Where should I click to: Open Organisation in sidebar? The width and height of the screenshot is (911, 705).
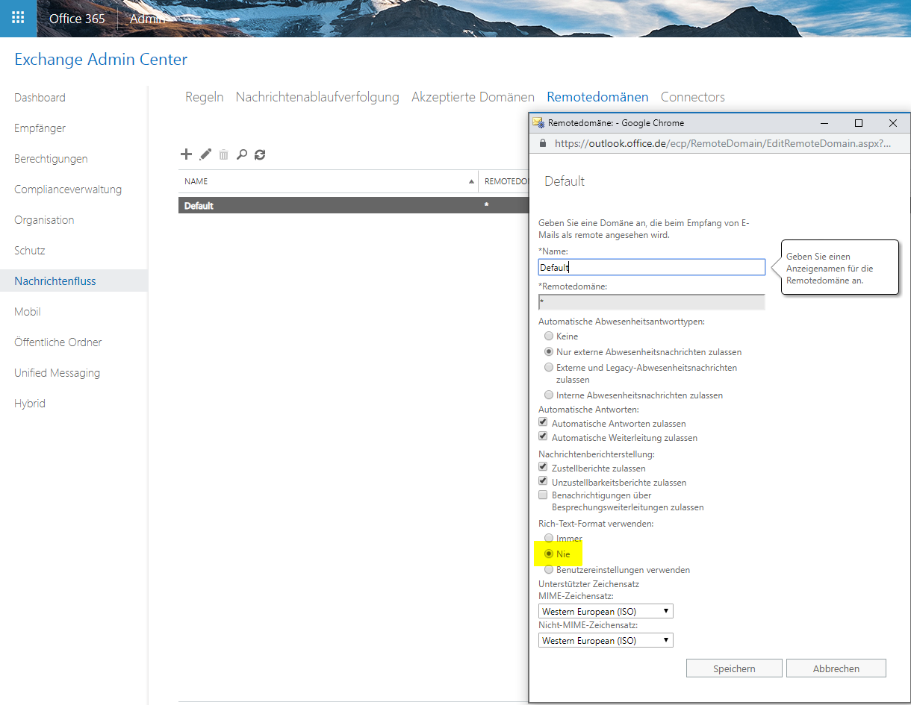click(44, 220)
